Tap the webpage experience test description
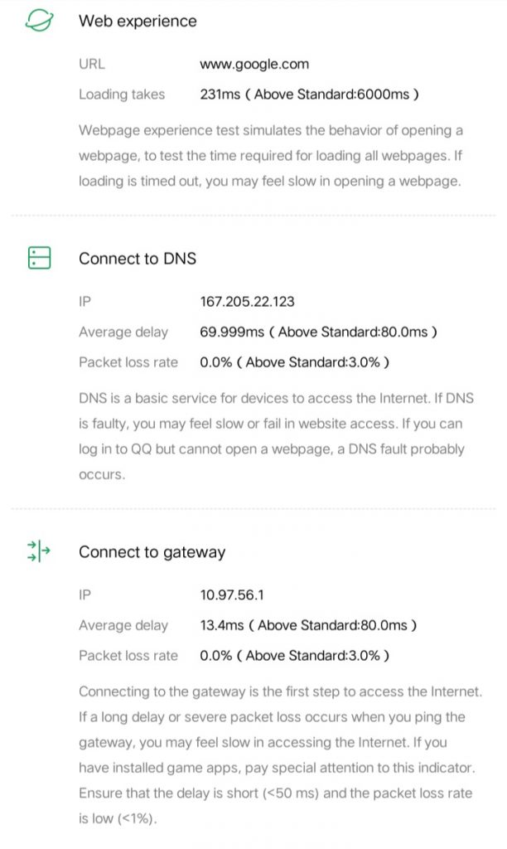The width and height of the screenshot is (507, 849). coord(270,156)
